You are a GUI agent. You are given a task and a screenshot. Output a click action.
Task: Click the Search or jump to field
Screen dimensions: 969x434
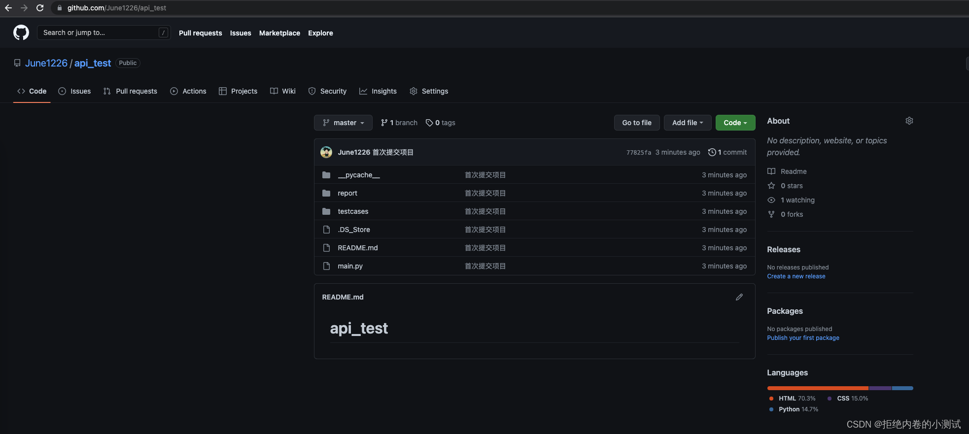click(104, 33)
